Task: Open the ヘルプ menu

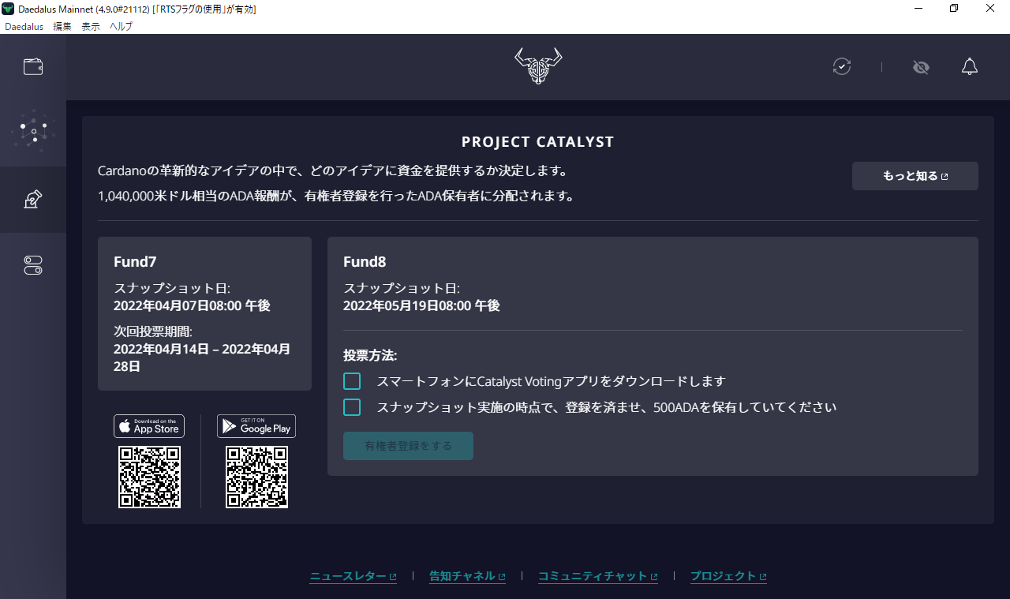Action: click(x=121, y=26)
